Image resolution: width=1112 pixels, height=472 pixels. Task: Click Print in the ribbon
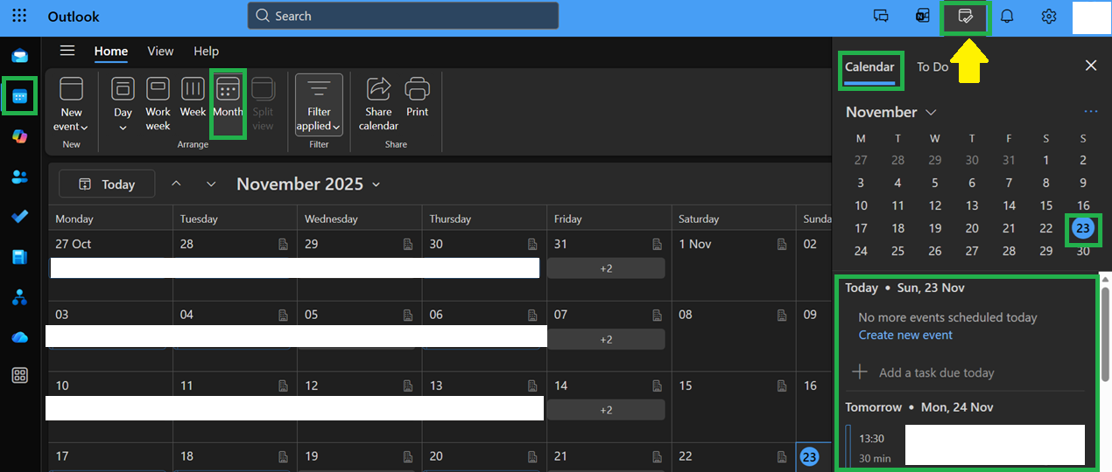click(418, 97)
